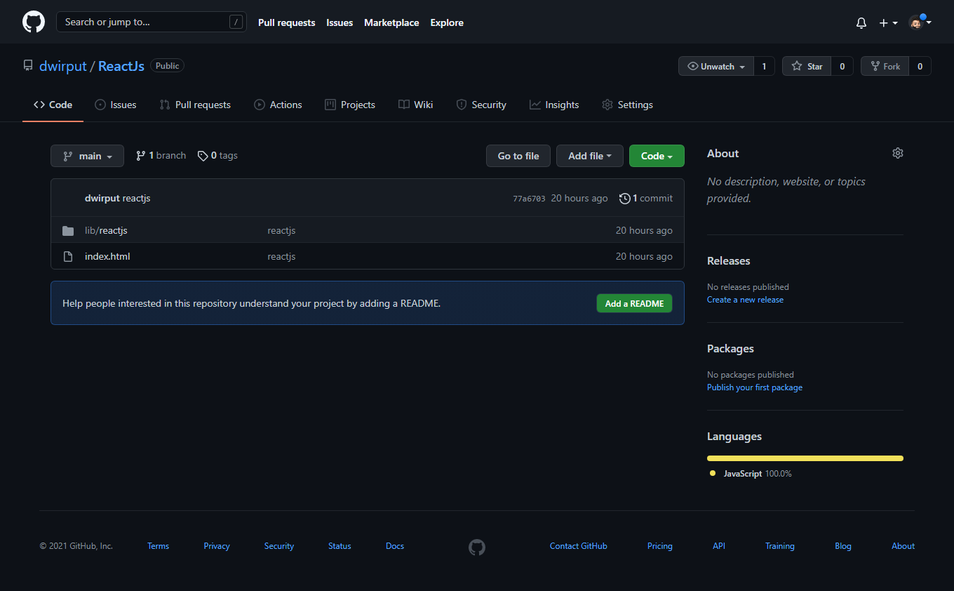954x591 pixels.
Task: Click the Go to file button
Action: pos(518,156)
